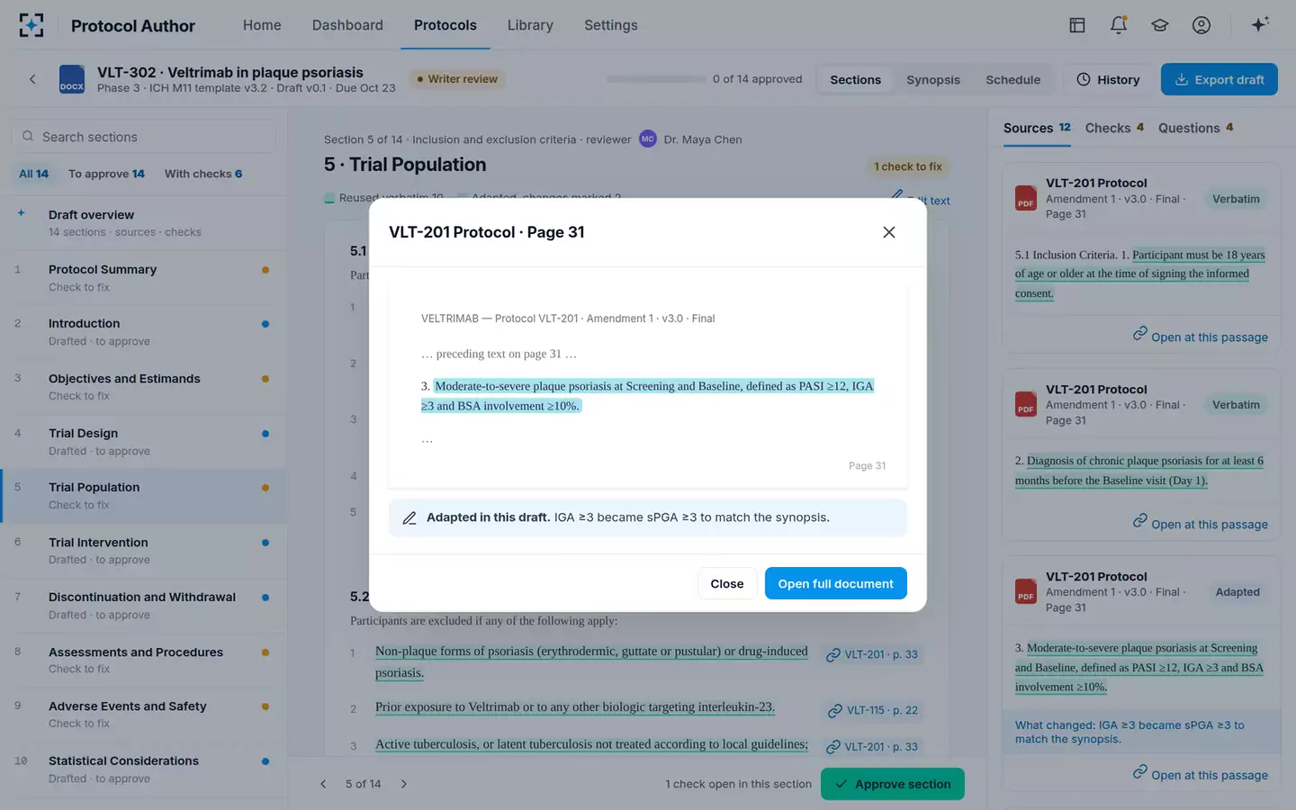Select the Trial Intervention section
This screenshot has height=810, width=1296.
(144, 551)
